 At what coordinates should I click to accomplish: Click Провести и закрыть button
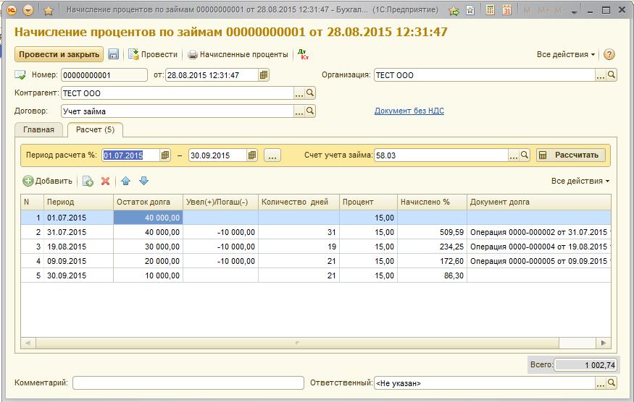59,54
